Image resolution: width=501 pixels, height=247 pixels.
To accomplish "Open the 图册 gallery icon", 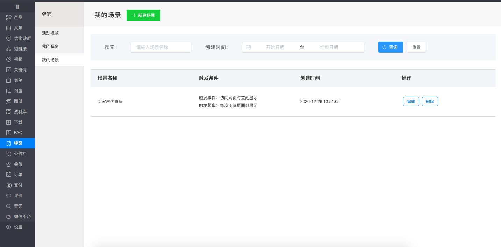I will pos(9,101).
